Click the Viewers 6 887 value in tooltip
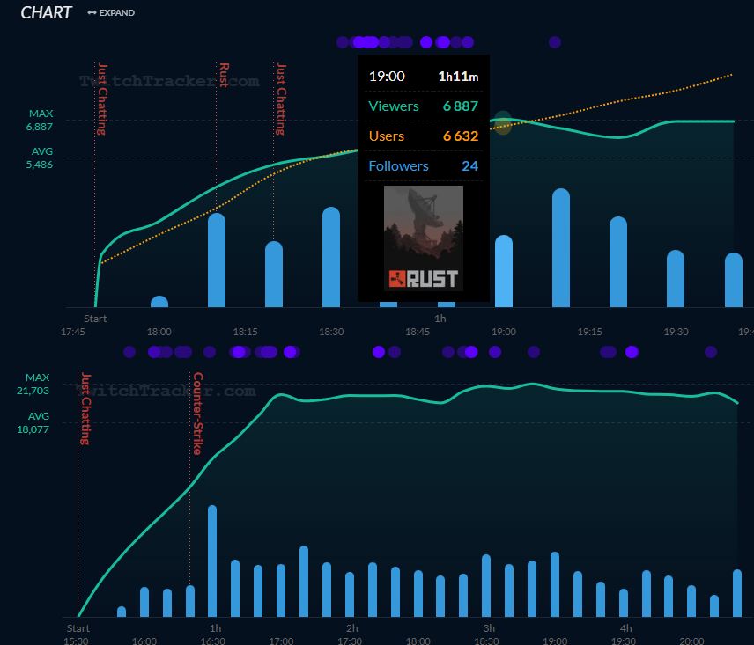754x645 pixels. tap(460, 106)
